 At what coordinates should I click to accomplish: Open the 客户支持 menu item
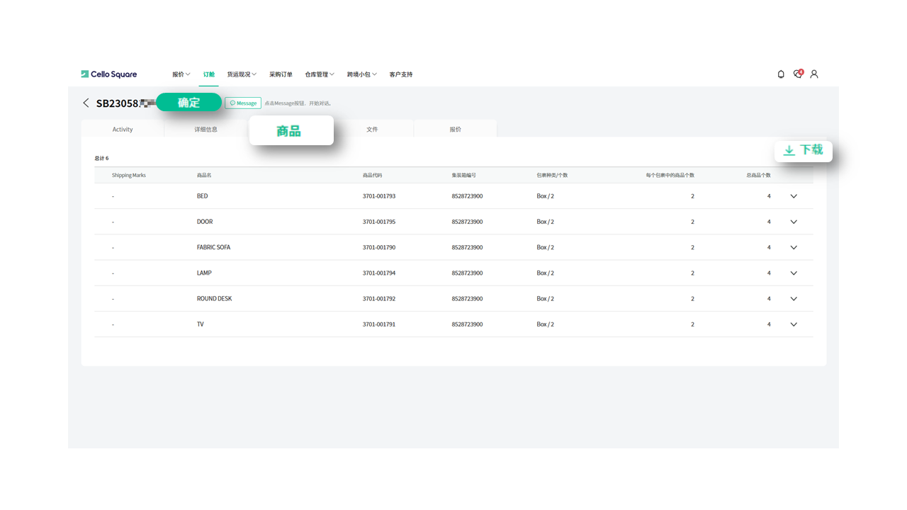[x=400, y=74]
